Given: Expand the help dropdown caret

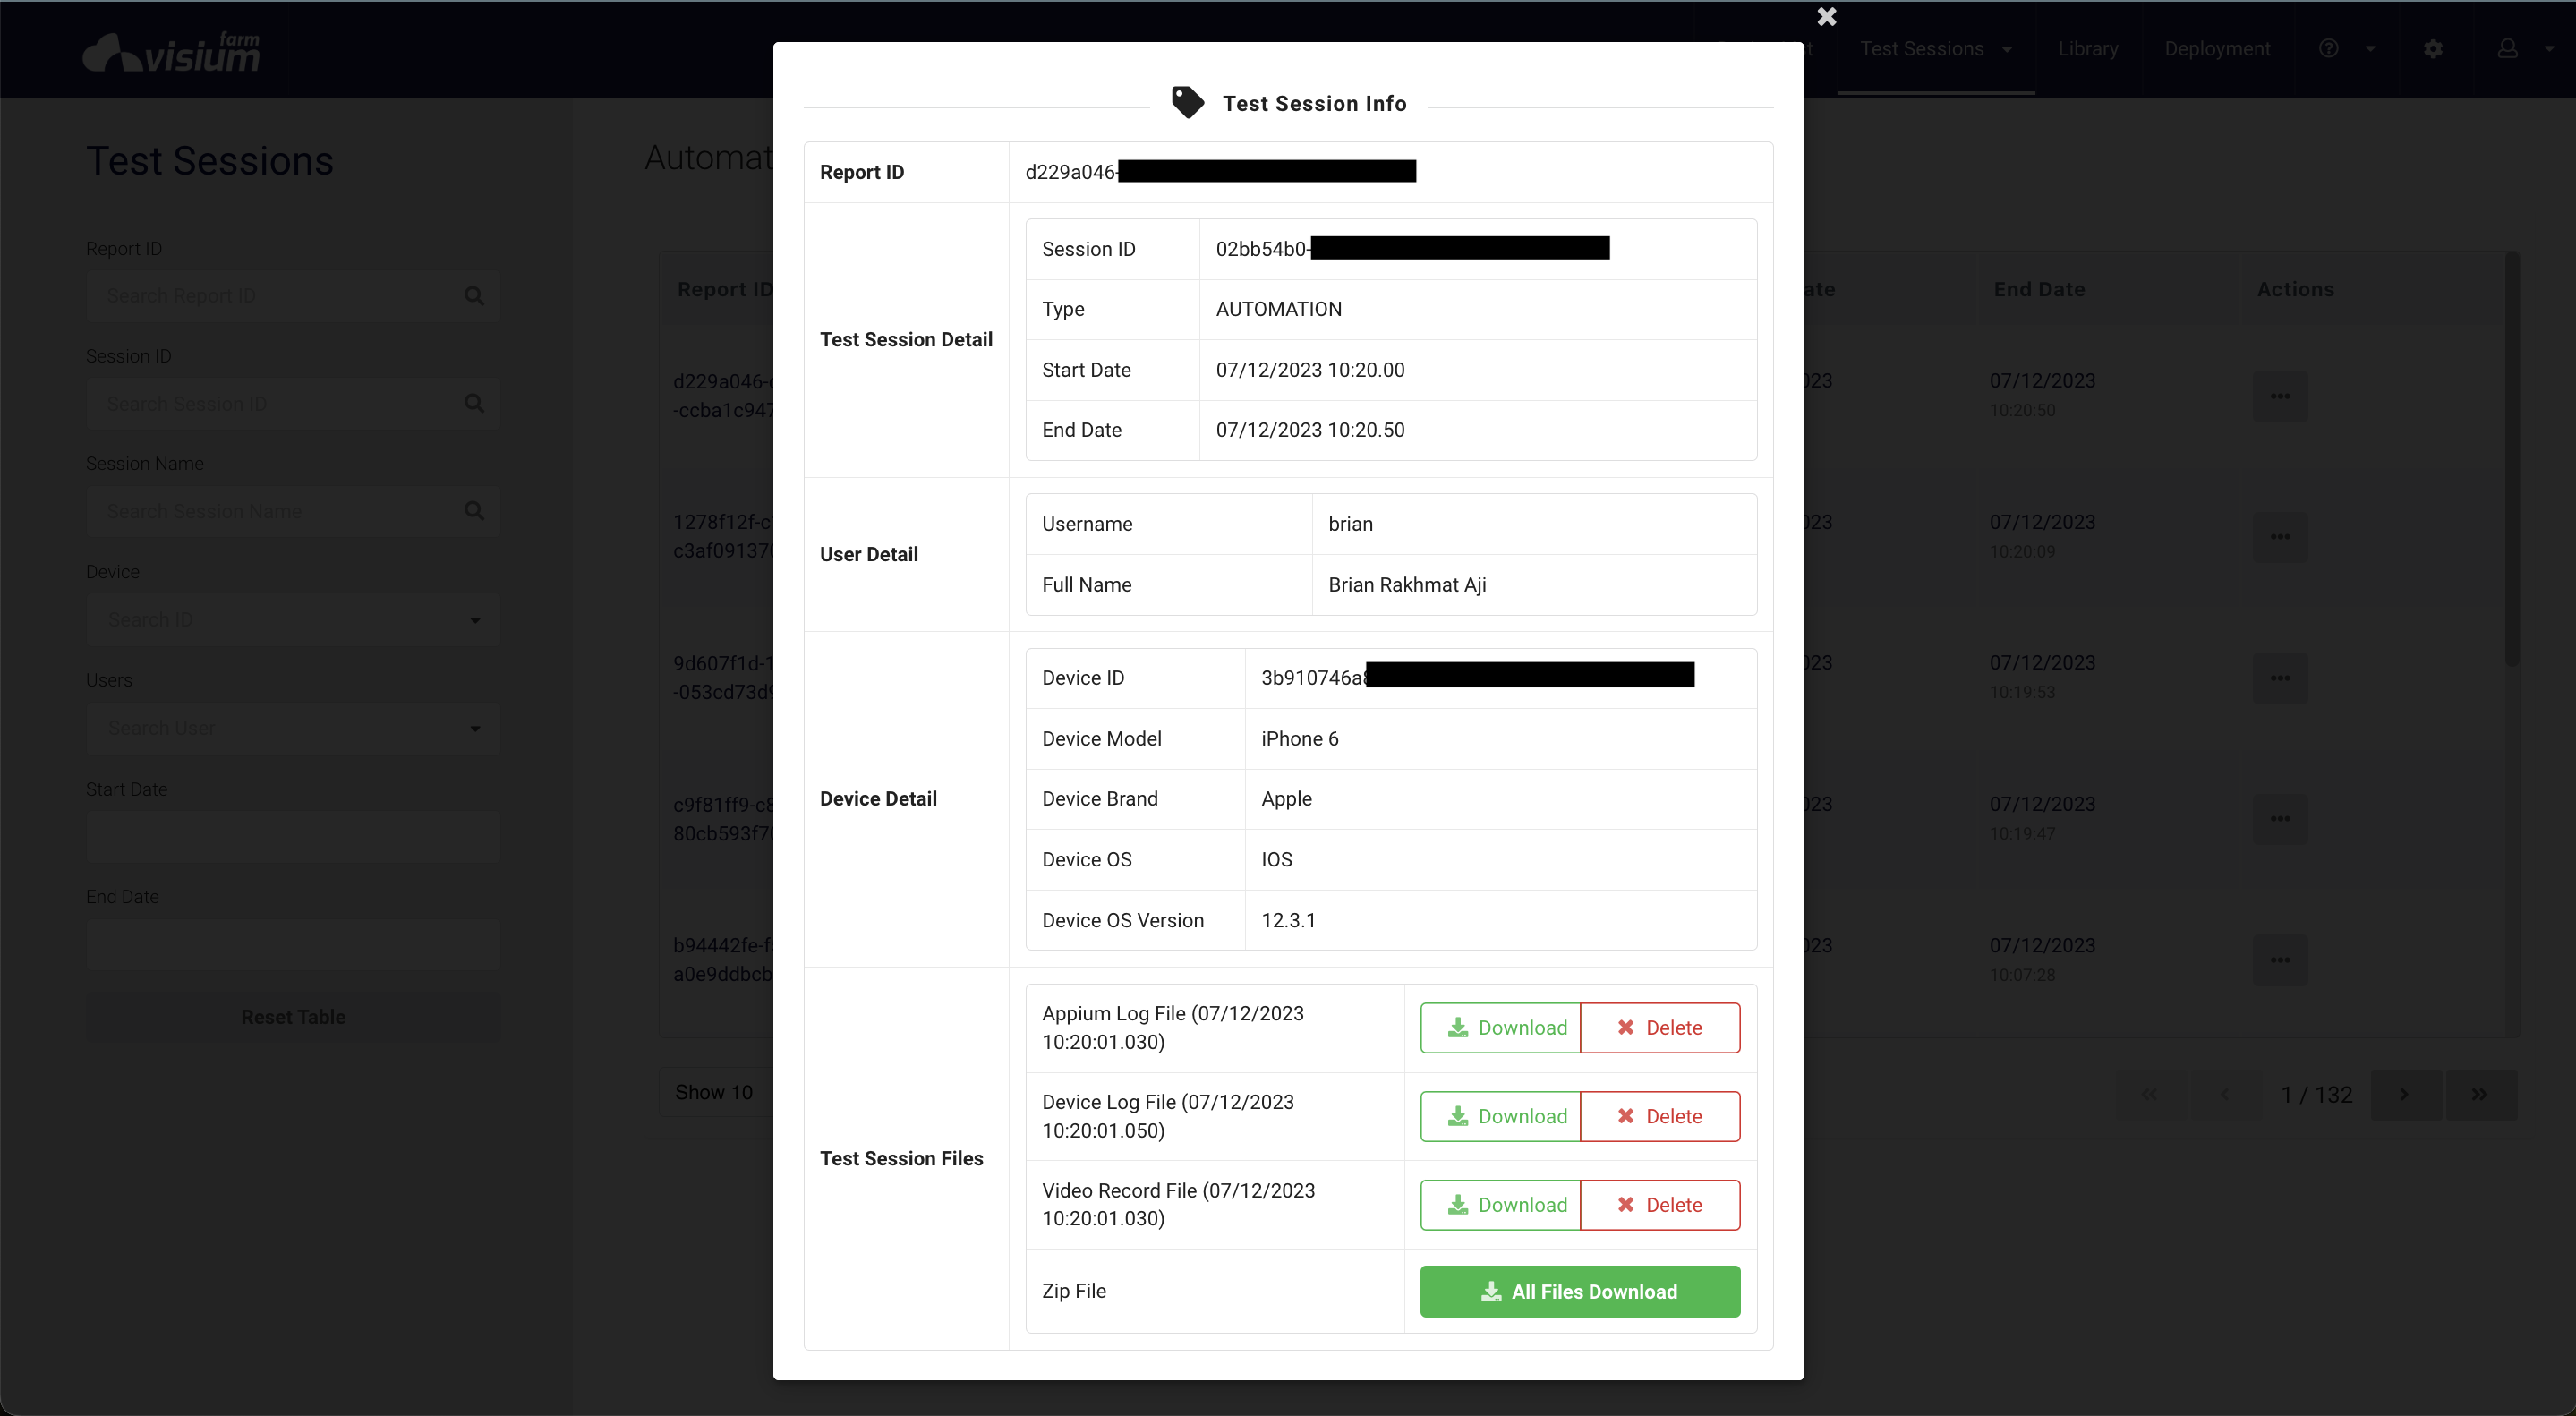Looking at the screenshot, I should [x=2370, y=49].
